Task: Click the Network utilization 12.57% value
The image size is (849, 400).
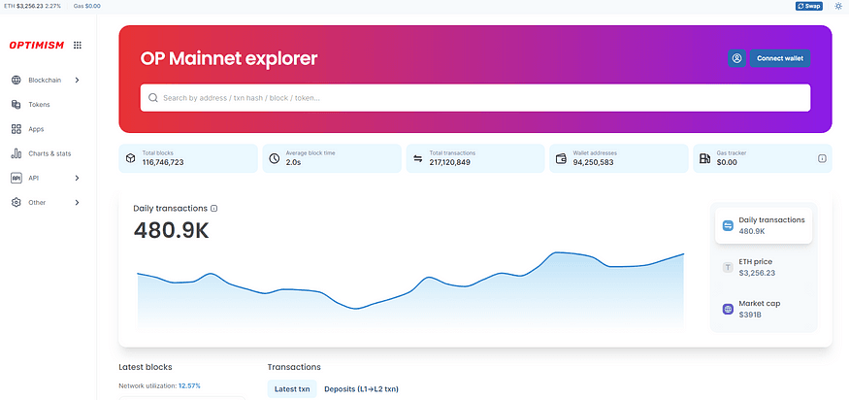Action: click(x=189, y=385)
